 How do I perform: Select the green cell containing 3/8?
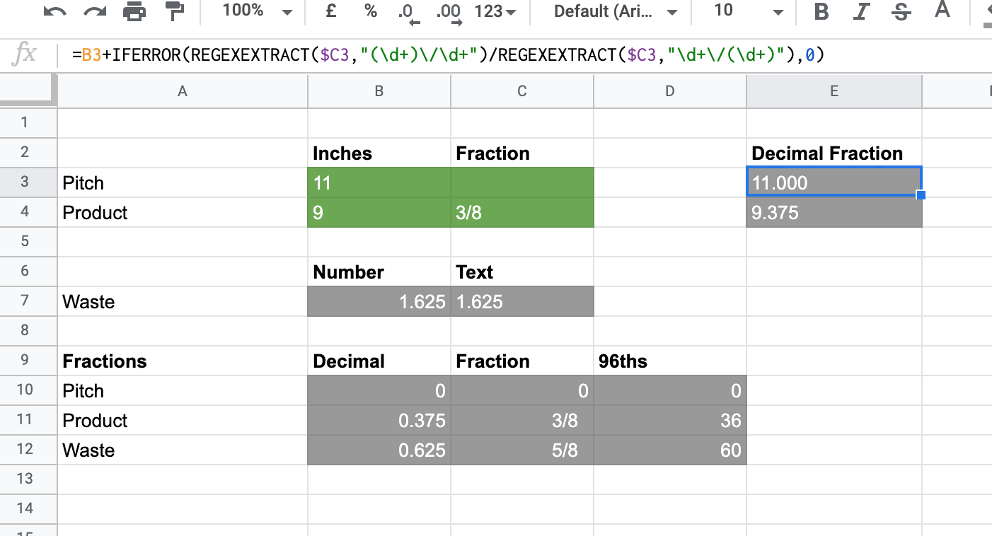521,213
